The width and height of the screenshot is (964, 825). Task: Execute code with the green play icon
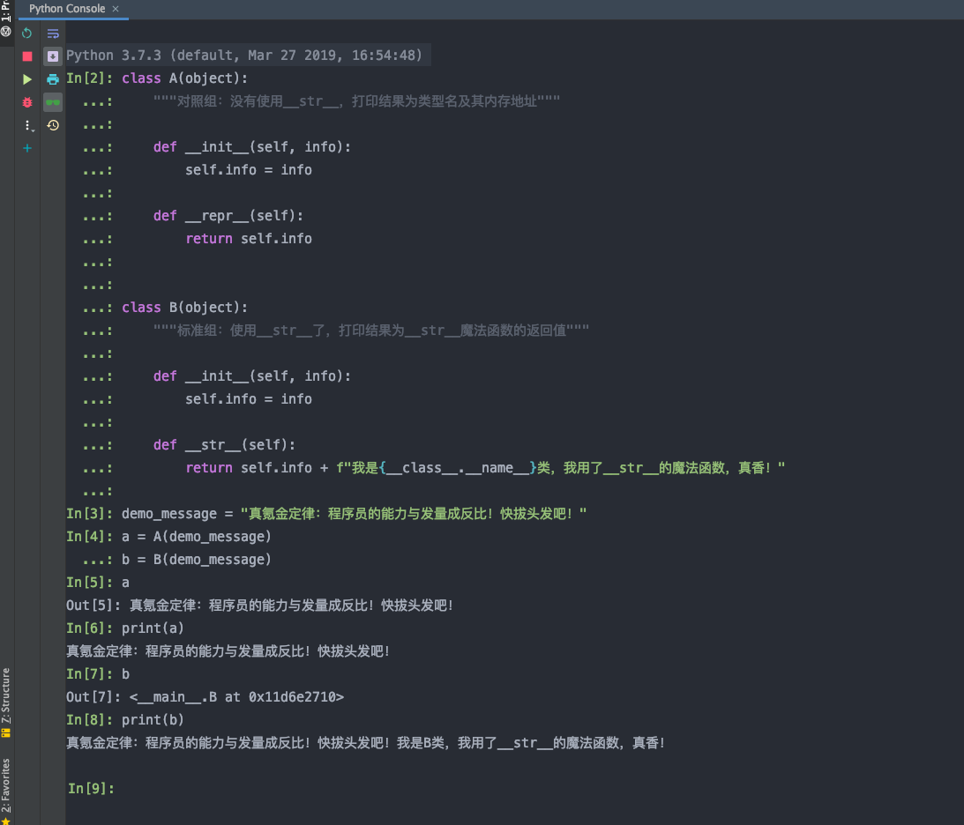pos(26,78)
